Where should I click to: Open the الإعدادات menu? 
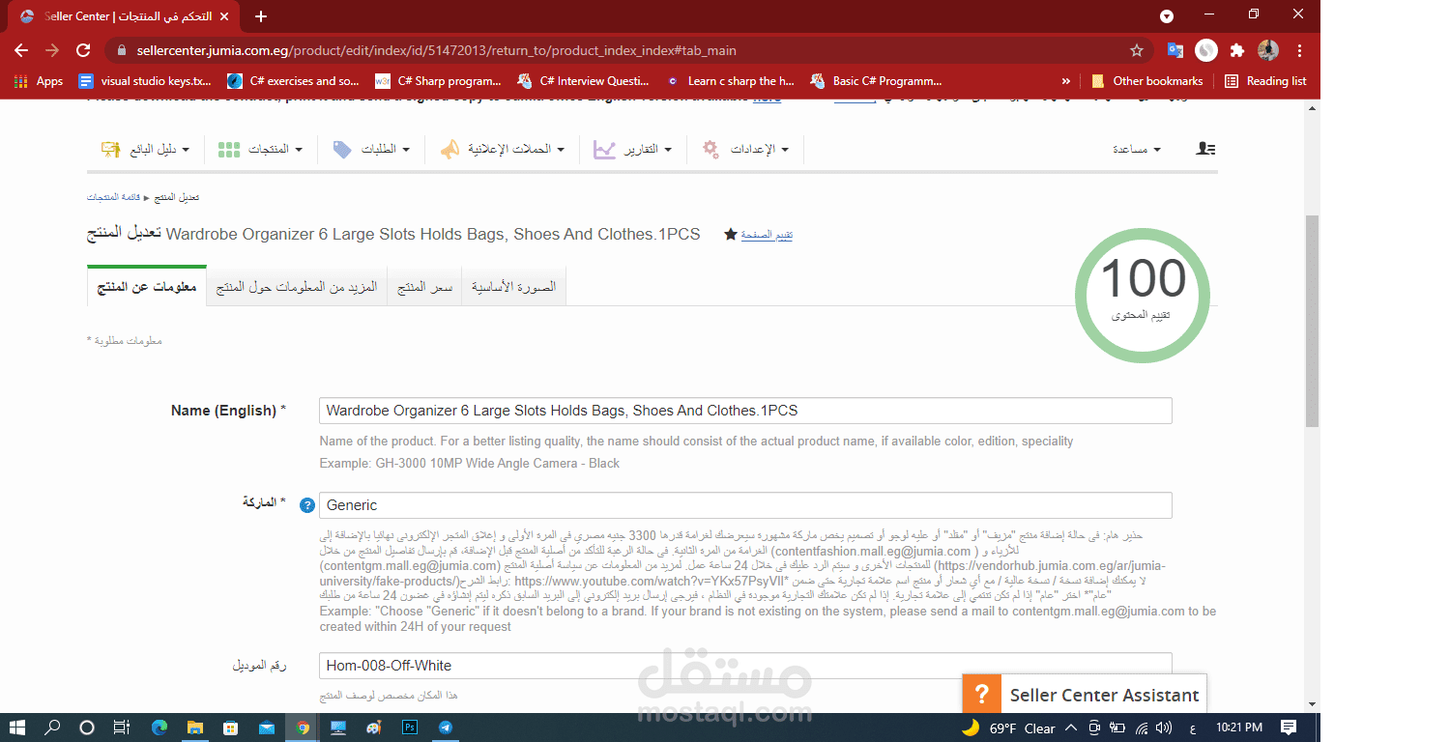click(x=745, y=150)
